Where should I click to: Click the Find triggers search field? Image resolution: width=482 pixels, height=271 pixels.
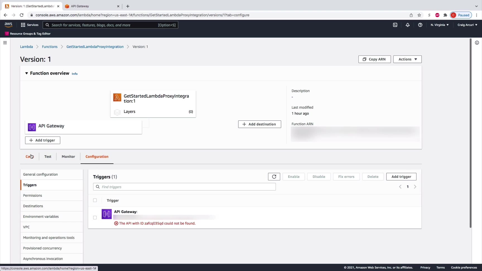pos(184,187)
